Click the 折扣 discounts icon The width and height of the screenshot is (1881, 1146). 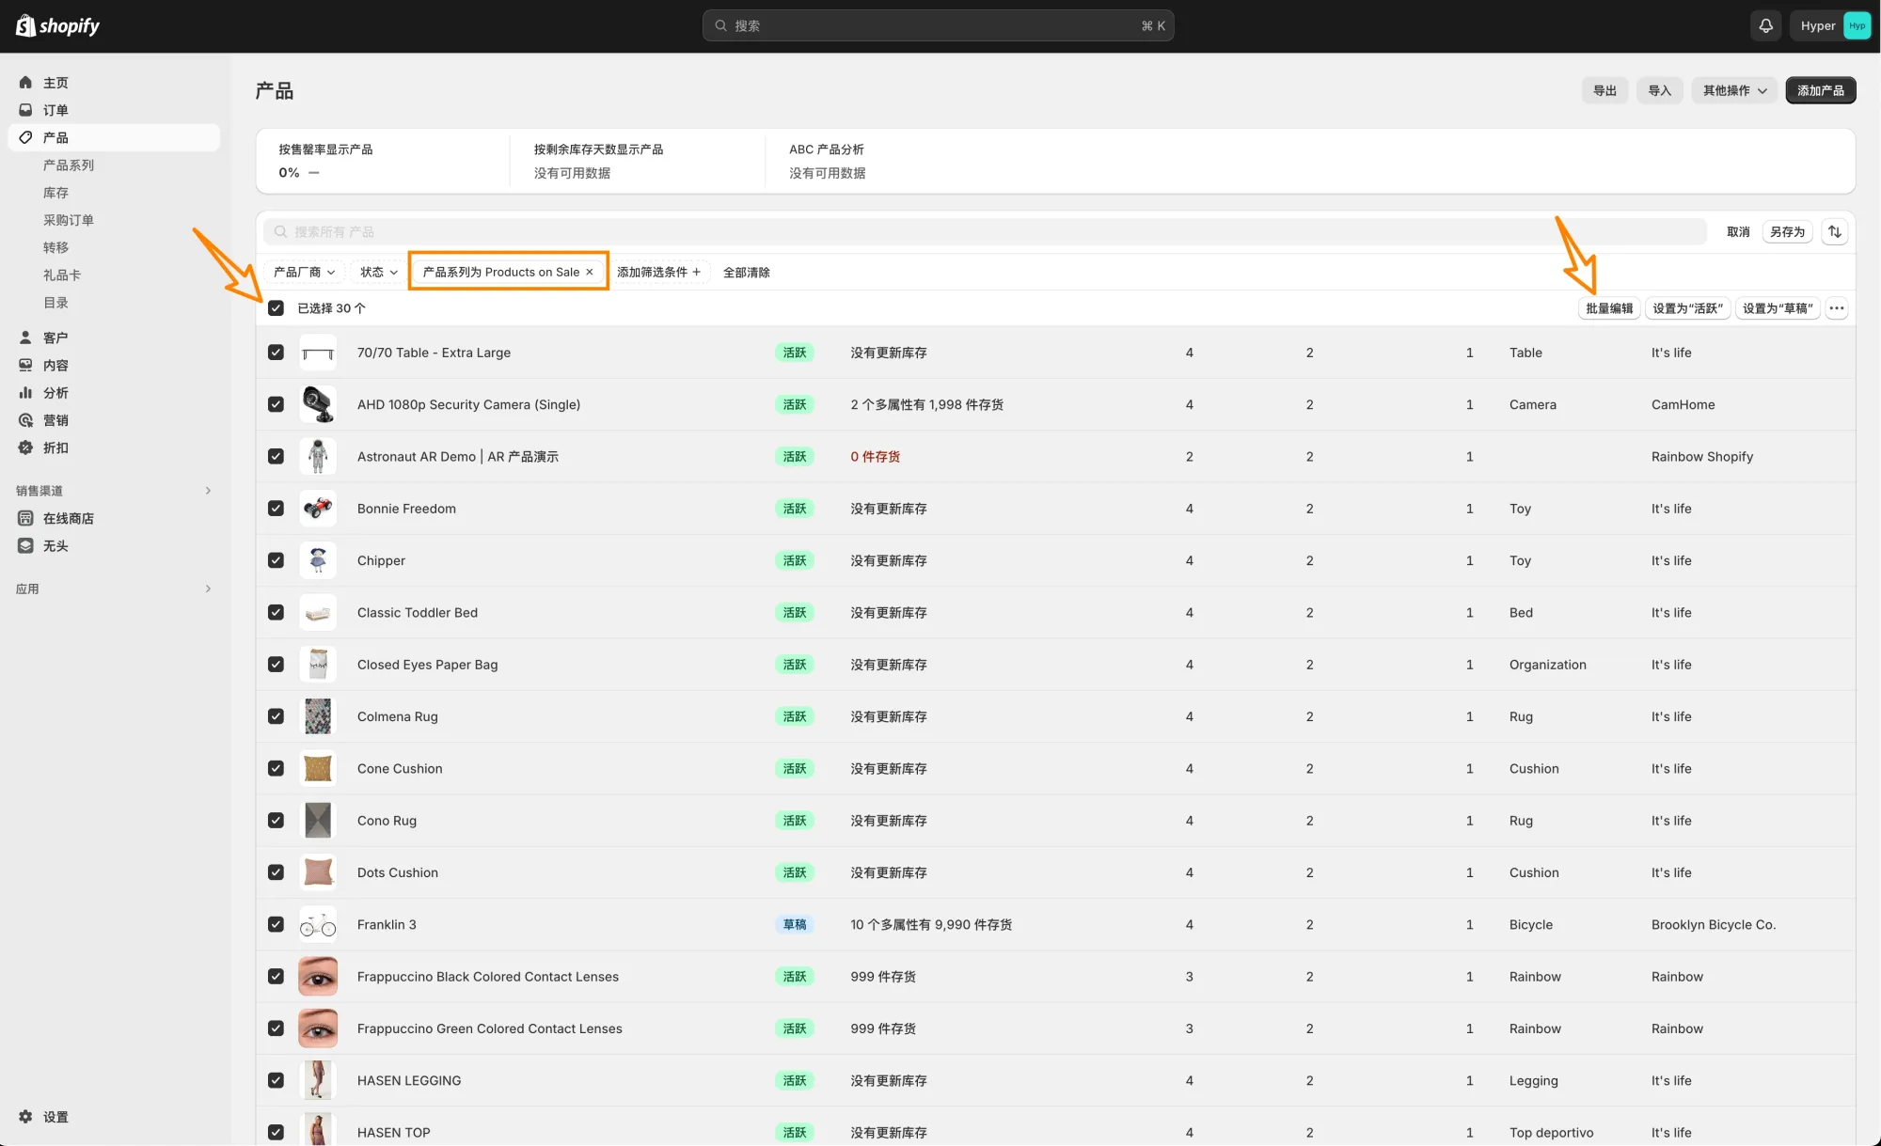[x=26, y=447]
